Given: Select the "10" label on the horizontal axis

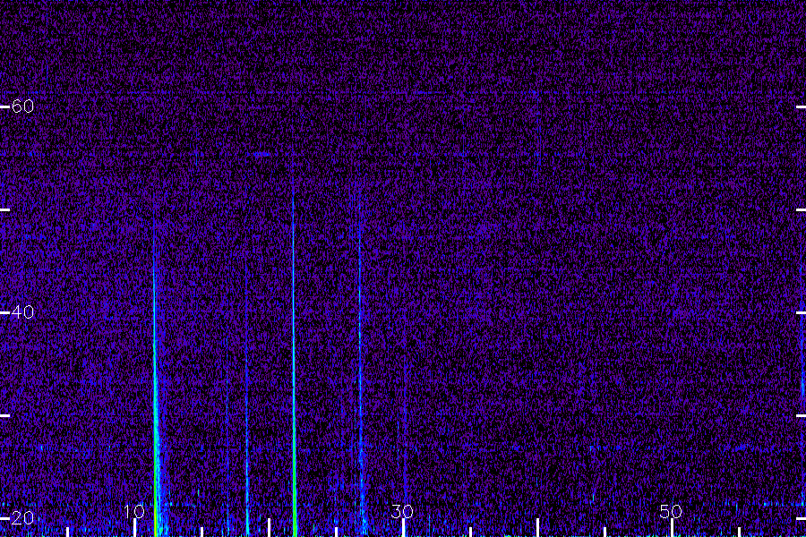Looking at the screenshot, I should pos(134,511).
